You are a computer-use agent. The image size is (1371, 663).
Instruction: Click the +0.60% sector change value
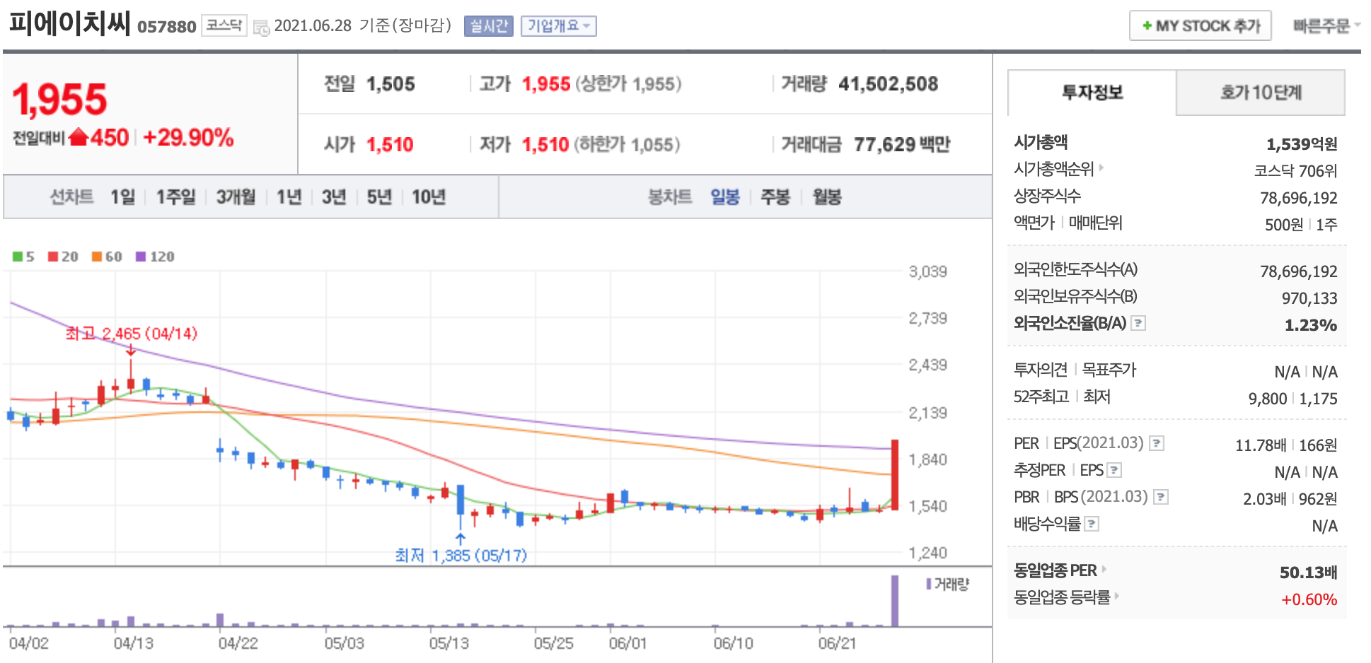(1309, 599)
